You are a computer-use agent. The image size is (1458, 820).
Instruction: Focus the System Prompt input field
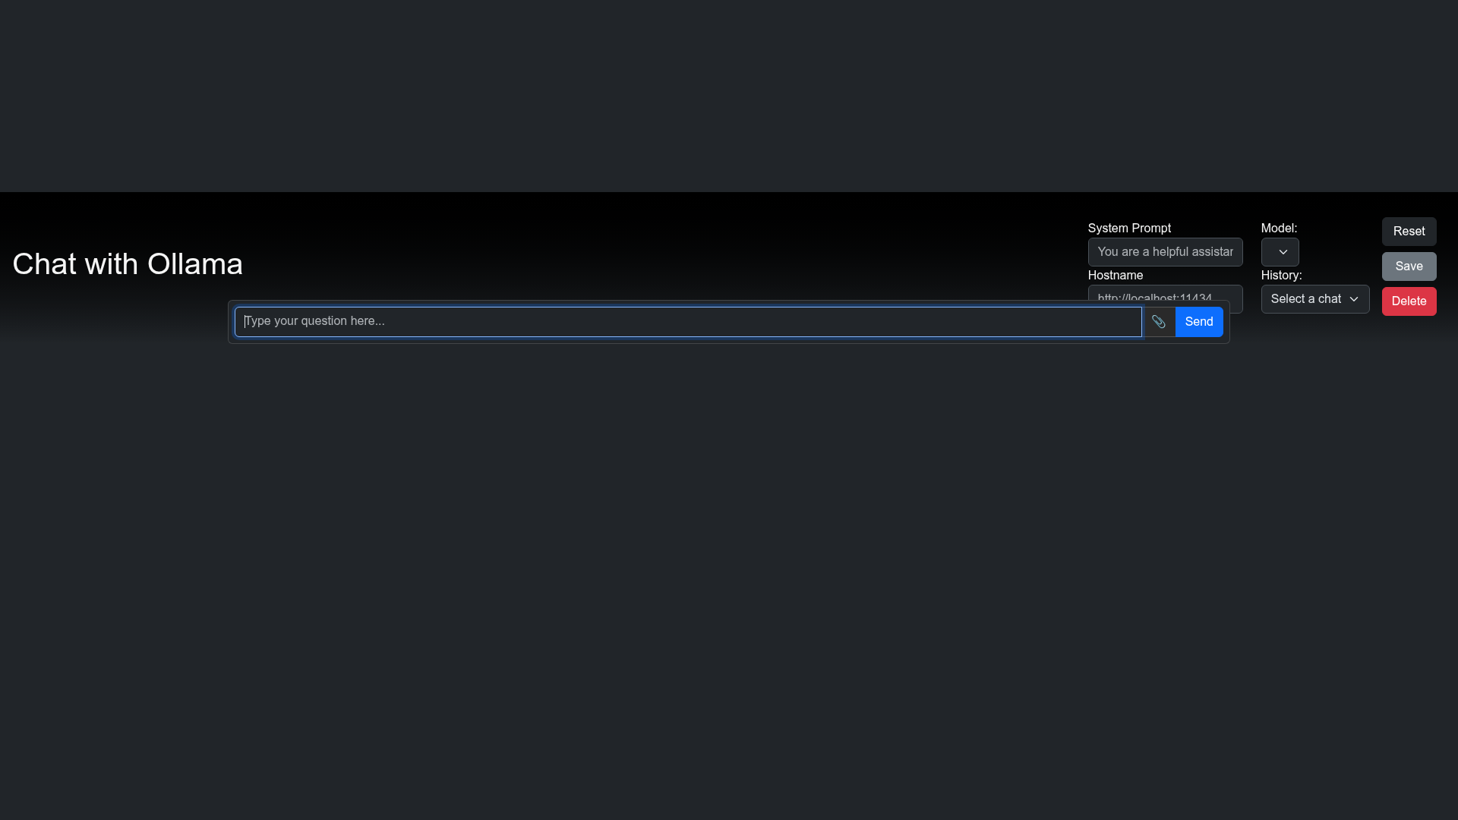point(1165,252)
